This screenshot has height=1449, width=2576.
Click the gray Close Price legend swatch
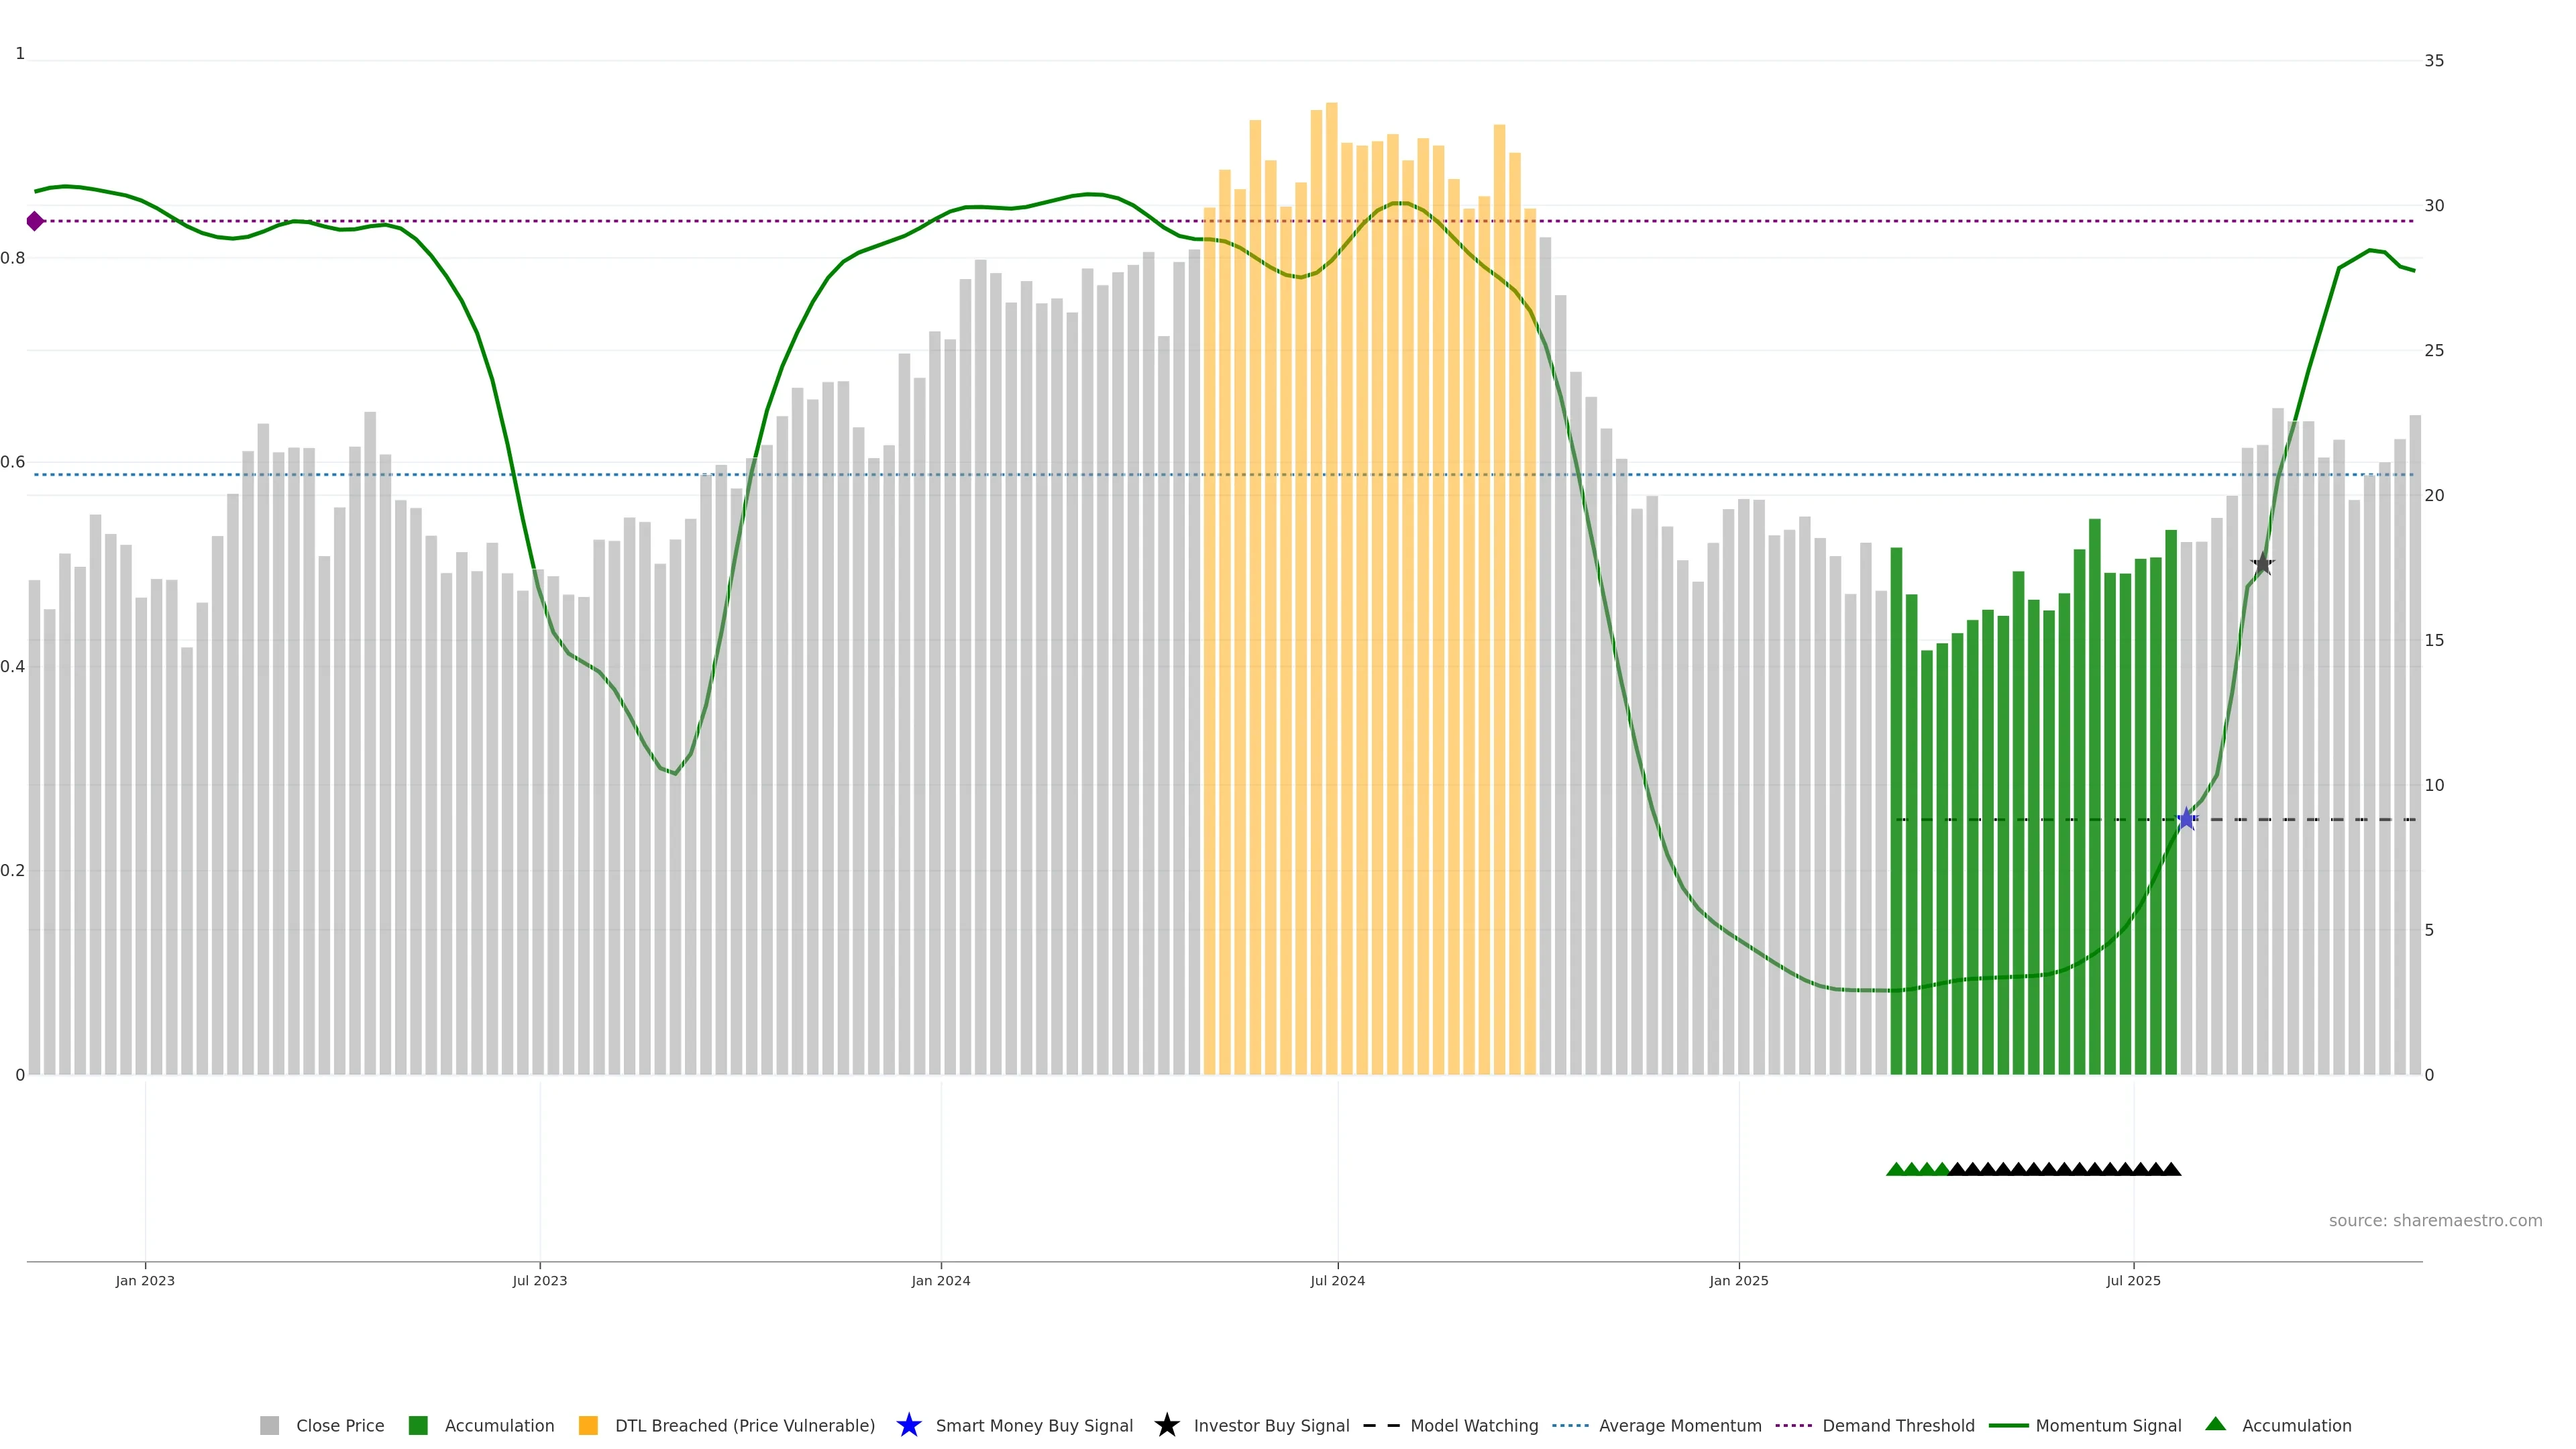tap(269, 1425)
